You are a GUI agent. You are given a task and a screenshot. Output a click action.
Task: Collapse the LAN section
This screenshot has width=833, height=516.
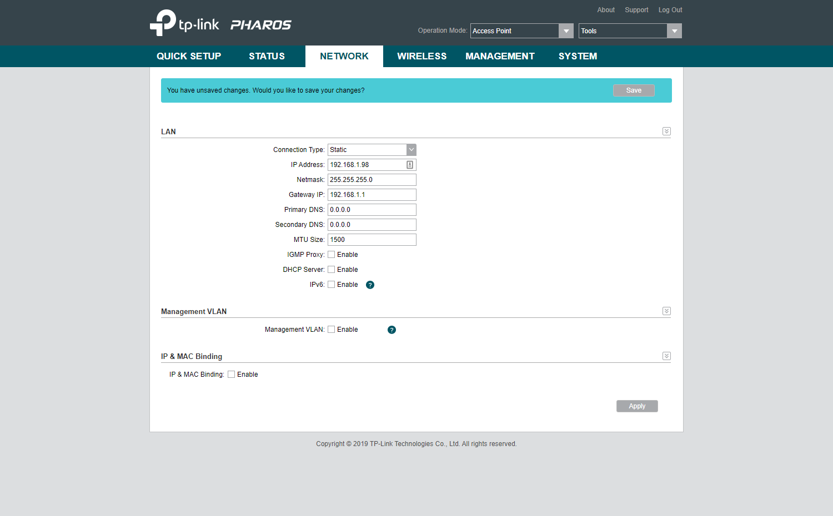pyautogui.click(x=666, y=131)
